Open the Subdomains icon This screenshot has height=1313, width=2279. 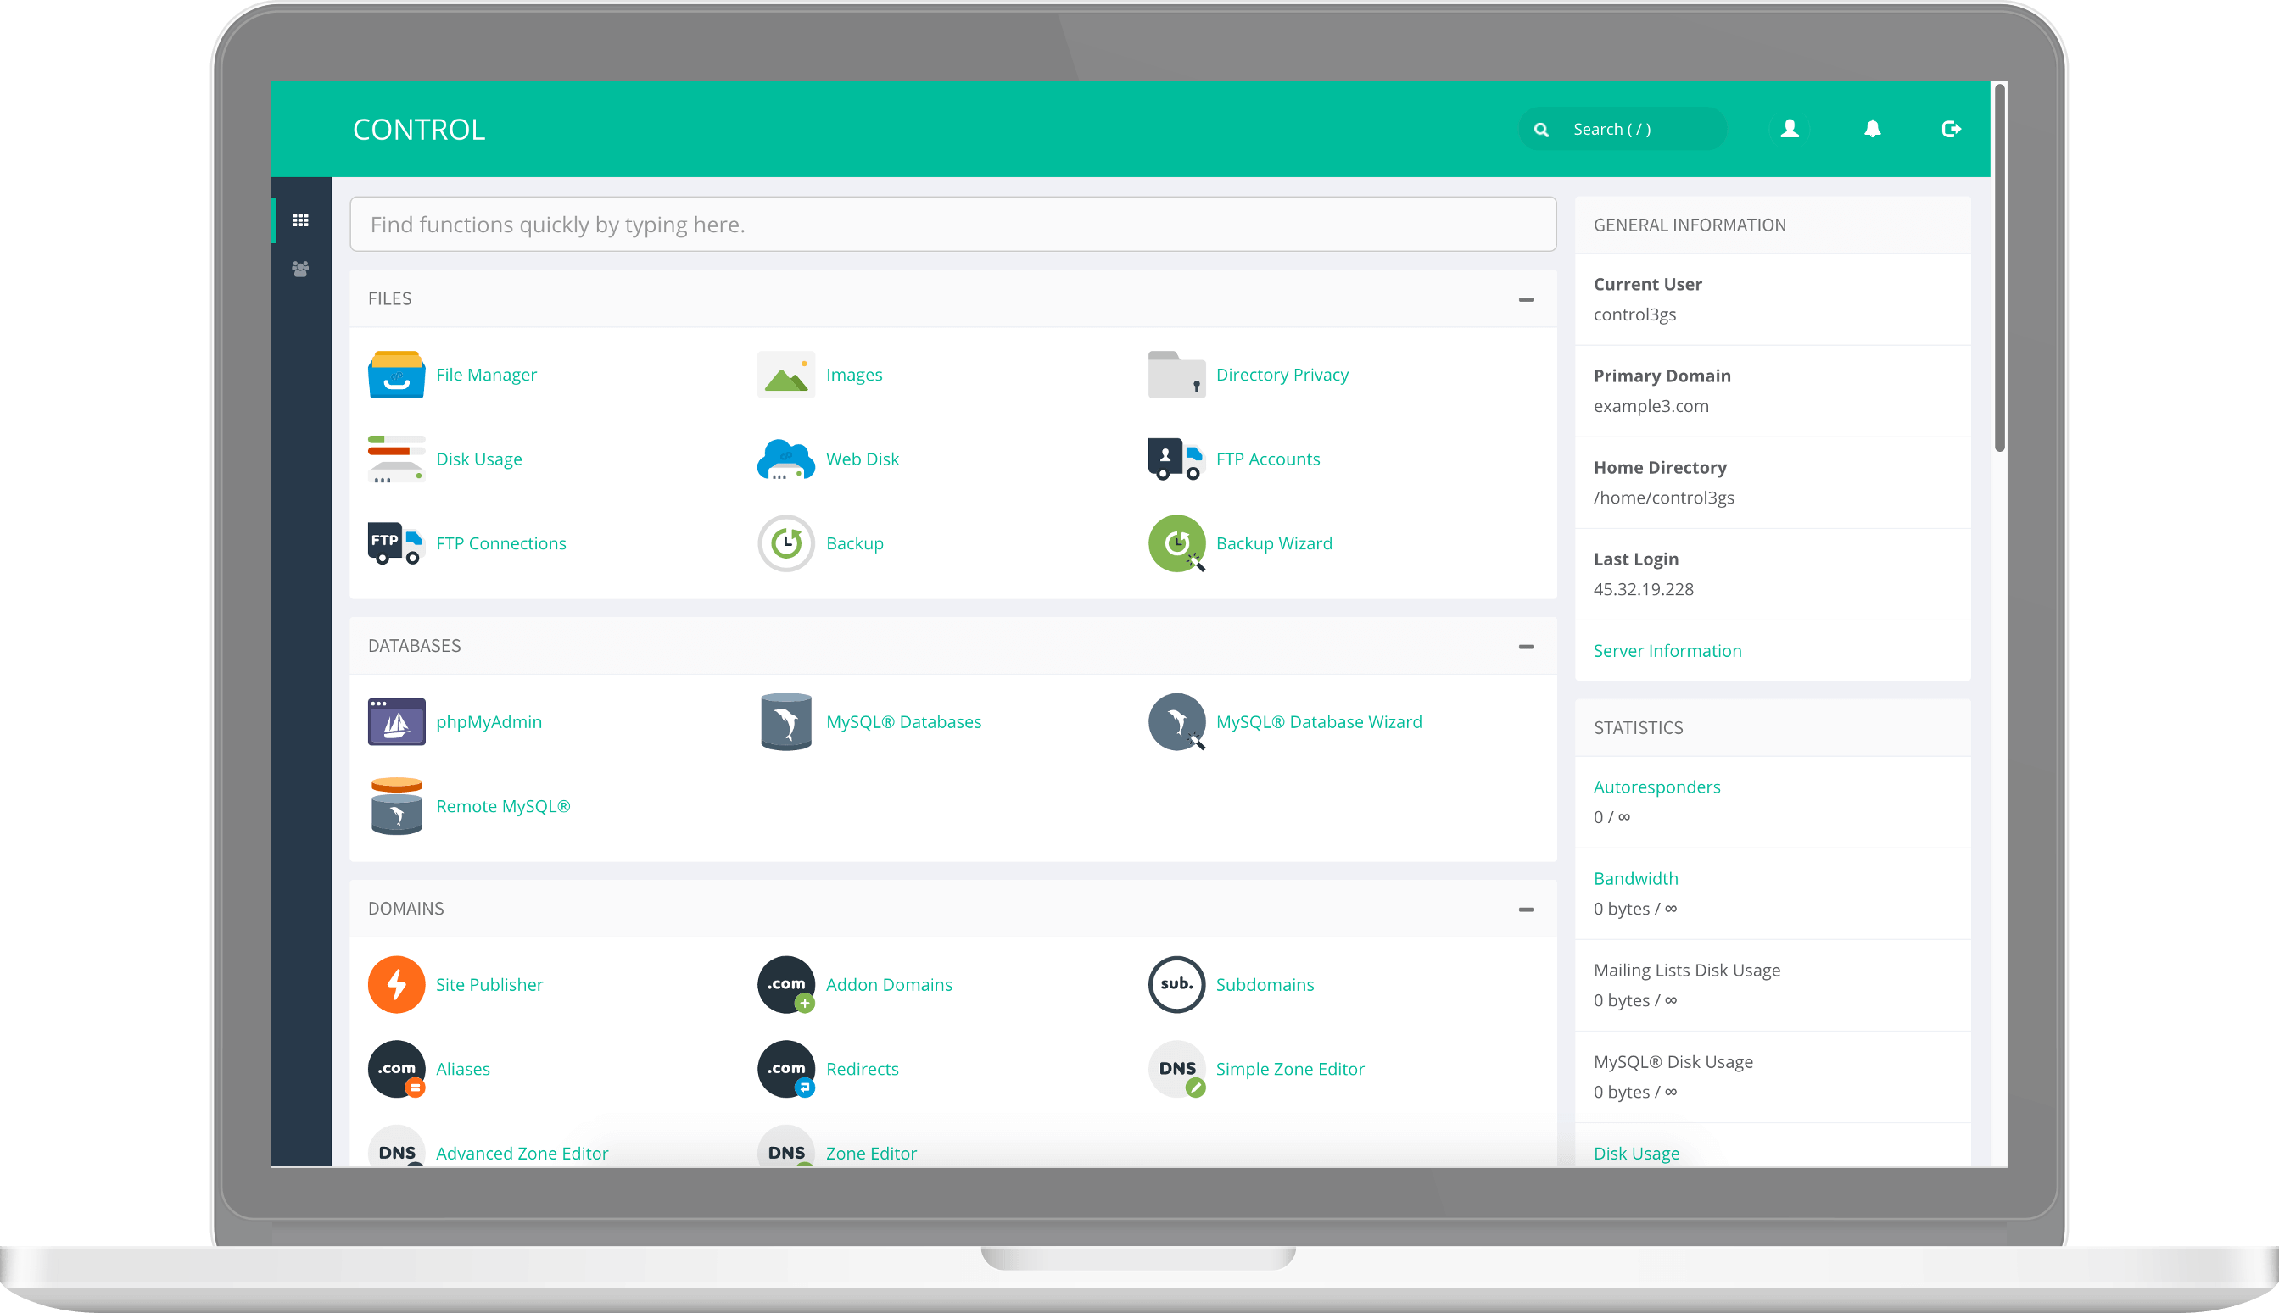[x=1176, y=985]
